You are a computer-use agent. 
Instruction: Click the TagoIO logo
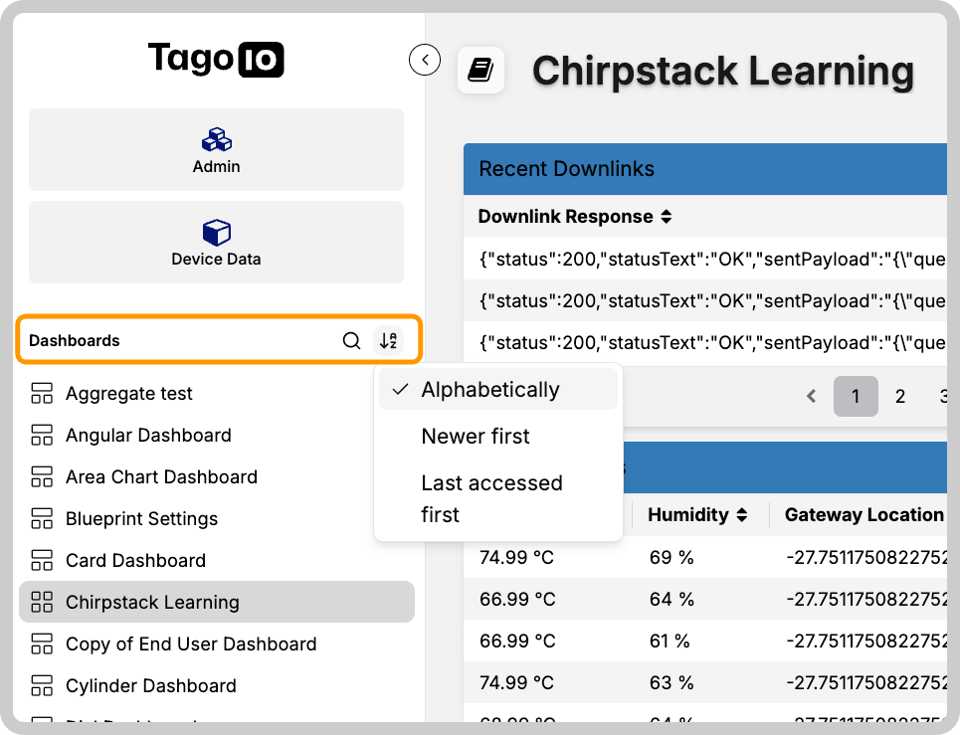pyautogui.click(x=216, y=60)
